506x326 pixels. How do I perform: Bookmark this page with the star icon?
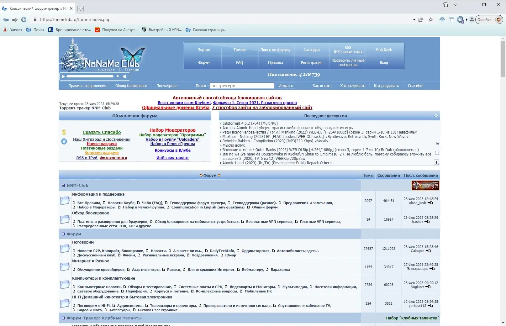click(431, 20)
